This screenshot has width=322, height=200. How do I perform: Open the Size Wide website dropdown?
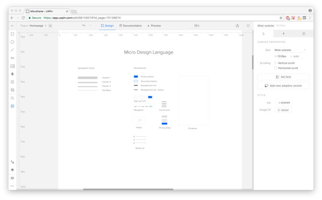click(290, 50)
